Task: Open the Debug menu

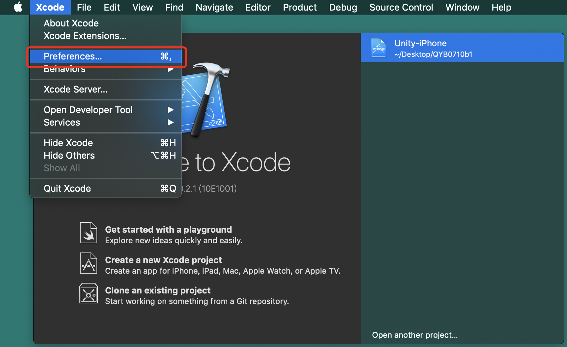Action: [x=343, y=7]
